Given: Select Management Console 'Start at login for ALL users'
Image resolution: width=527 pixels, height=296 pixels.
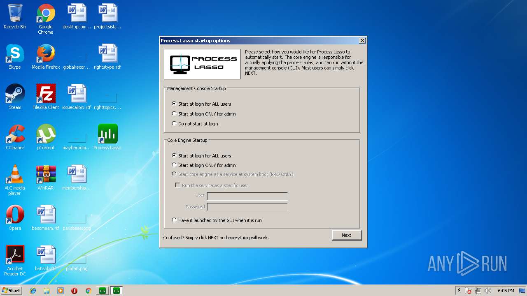Looking at the screenshot, I should point(201,104).
